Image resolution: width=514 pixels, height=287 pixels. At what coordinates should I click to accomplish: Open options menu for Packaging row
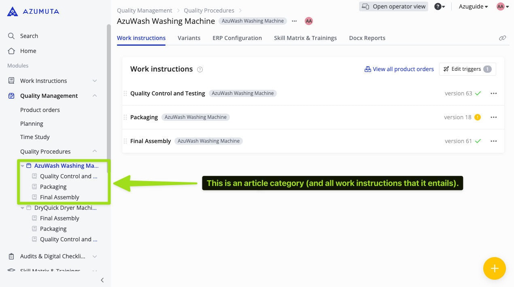[493, 117]
